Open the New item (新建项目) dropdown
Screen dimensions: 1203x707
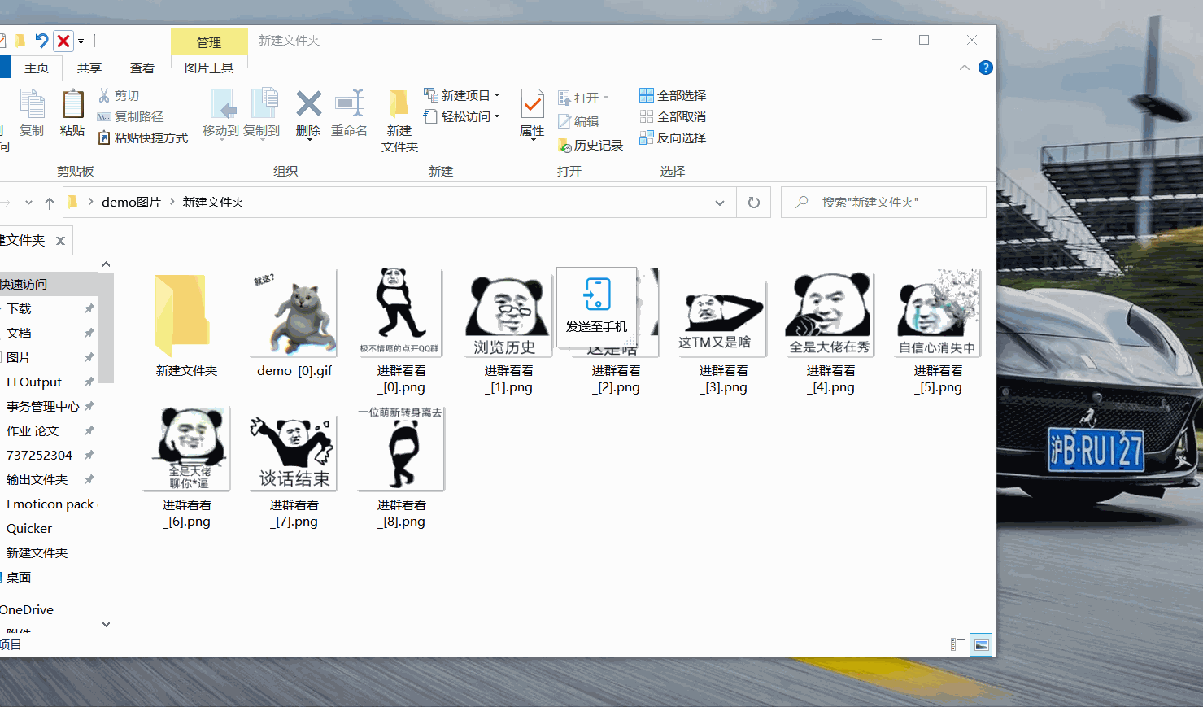(462, 95)
